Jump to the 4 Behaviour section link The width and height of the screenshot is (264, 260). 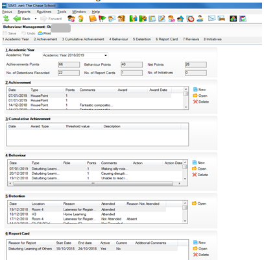tap(119, 39)
